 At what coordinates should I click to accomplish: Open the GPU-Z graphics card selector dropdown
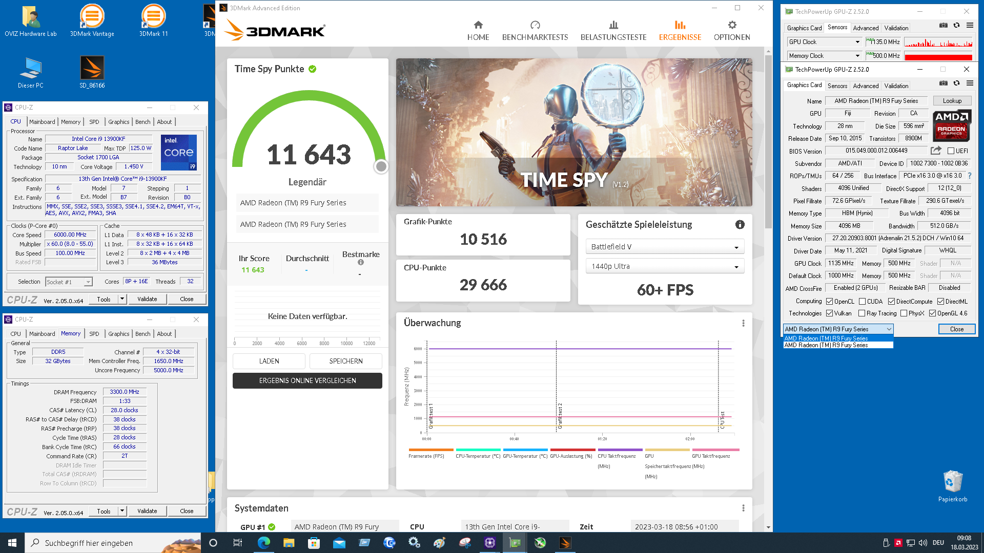tap(838, 329)
